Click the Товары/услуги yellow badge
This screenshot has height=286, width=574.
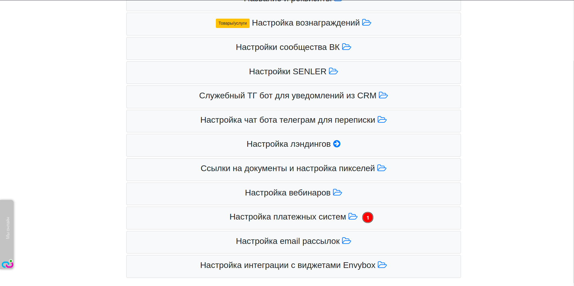click(x=232, y=23)
